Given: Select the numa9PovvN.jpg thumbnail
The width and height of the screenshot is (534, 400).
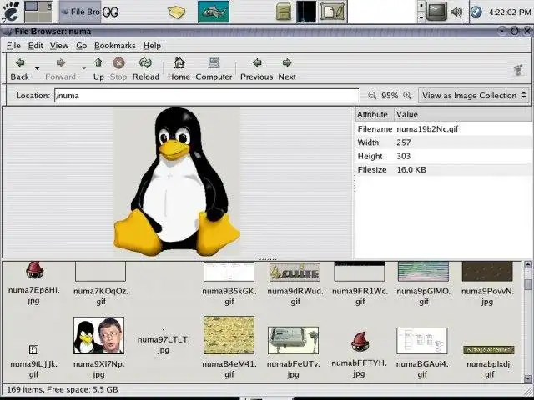Looking at the screenshot, I should point(487,271).
